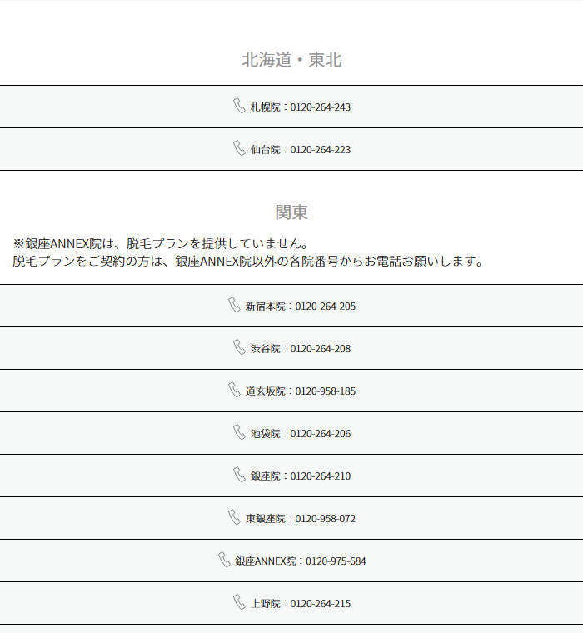Viewport: 583px width, 633px height.
Task: Call 道玄坂院 at 0120-958-185
Action: pyautogui.click(x=291, y=391)
